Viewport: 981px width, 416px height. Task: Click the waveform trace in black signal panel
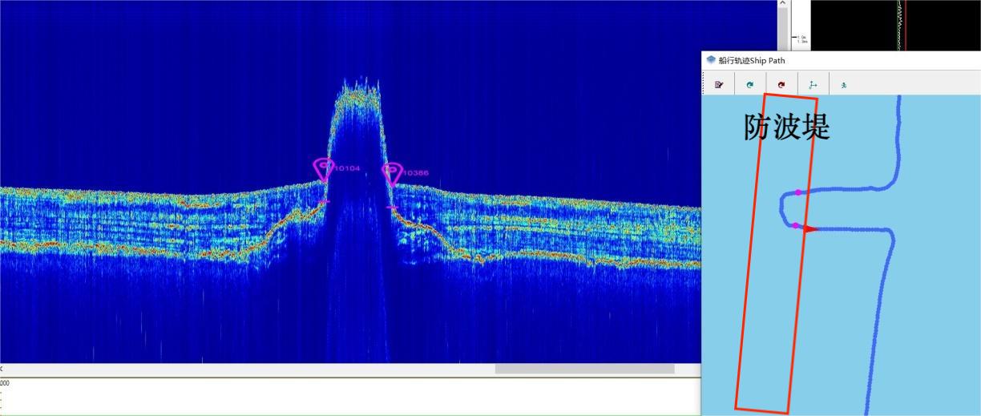(x=898, y=24)
